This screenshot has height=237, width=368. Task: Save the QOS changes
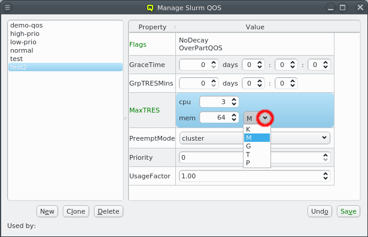point(348,211)
